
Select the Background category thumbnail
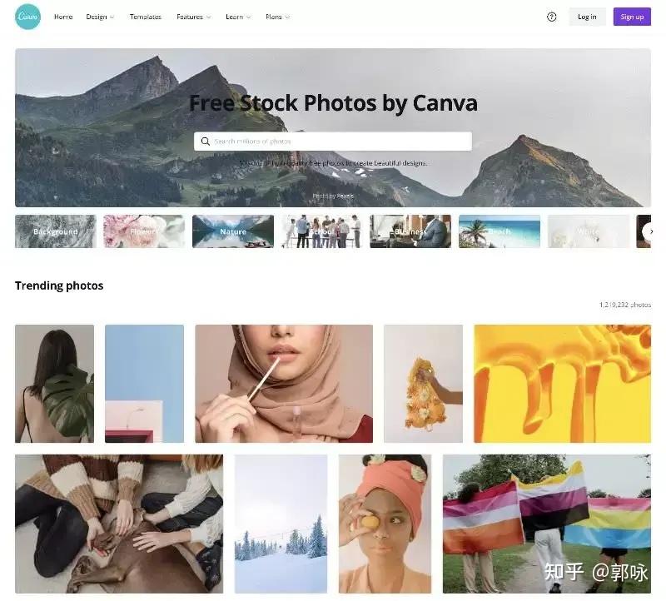56,231
